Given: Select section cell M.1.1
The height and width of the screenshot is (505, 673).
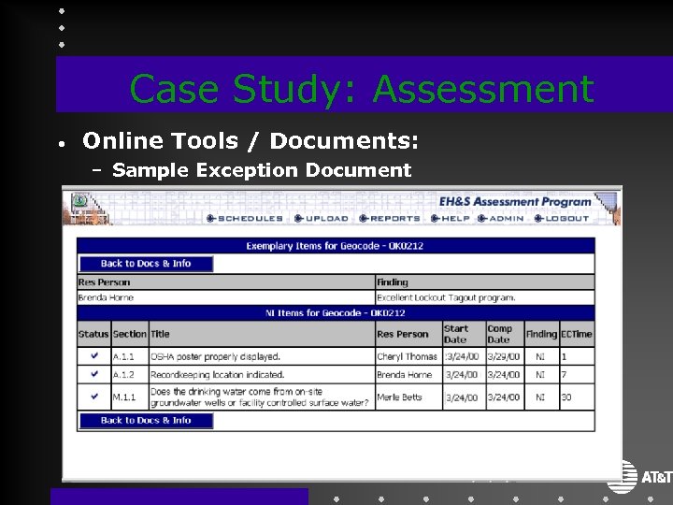Looking at the screenshot, I should point(130,397).
